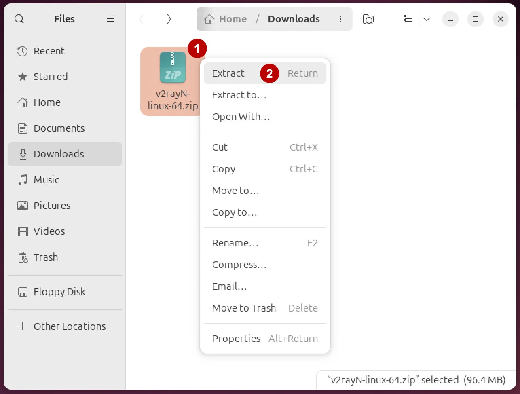Choose Copy from the context menu
Image resolution: width=520 pixels, height=394 pixels.
[265, 169]
